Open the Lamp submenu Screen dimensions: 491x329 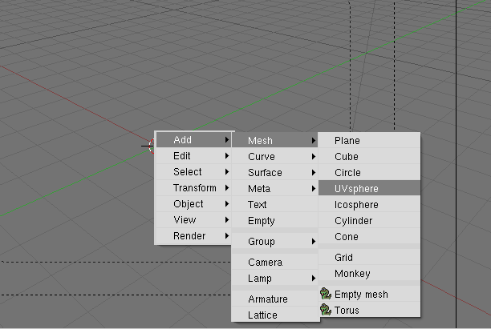coord(274,278)
